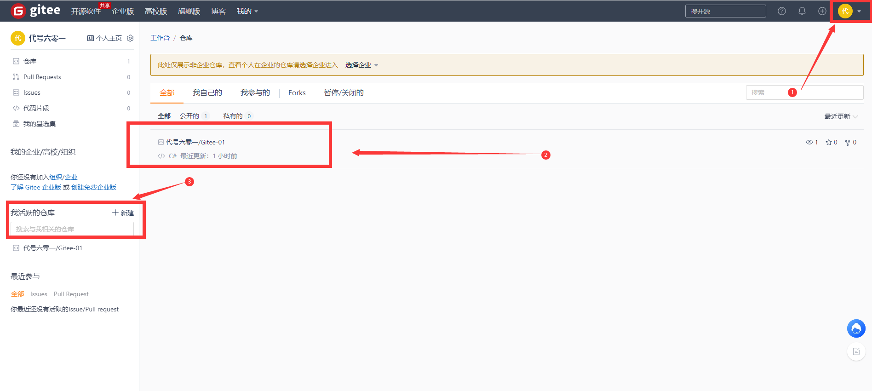Screen dimensions: 872x391
Task: Click the Gitee logo
Action: pyautogui.click(x=35, y=11)
